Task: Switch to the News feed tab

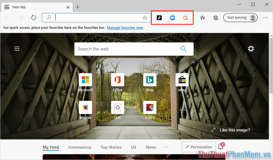Action: click(x=151, y=147)
